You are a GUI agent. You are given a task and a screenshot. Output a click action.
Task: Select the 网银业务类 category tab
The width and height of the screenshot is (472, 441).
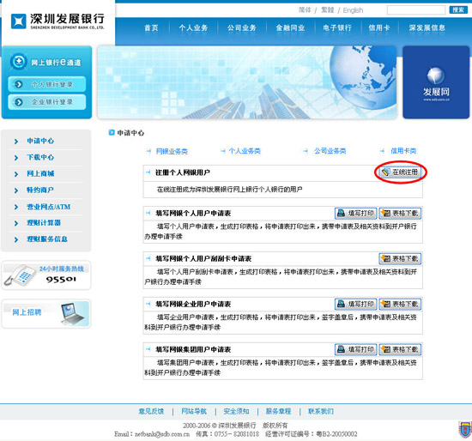pyautogui.click(x=172, y=151)
